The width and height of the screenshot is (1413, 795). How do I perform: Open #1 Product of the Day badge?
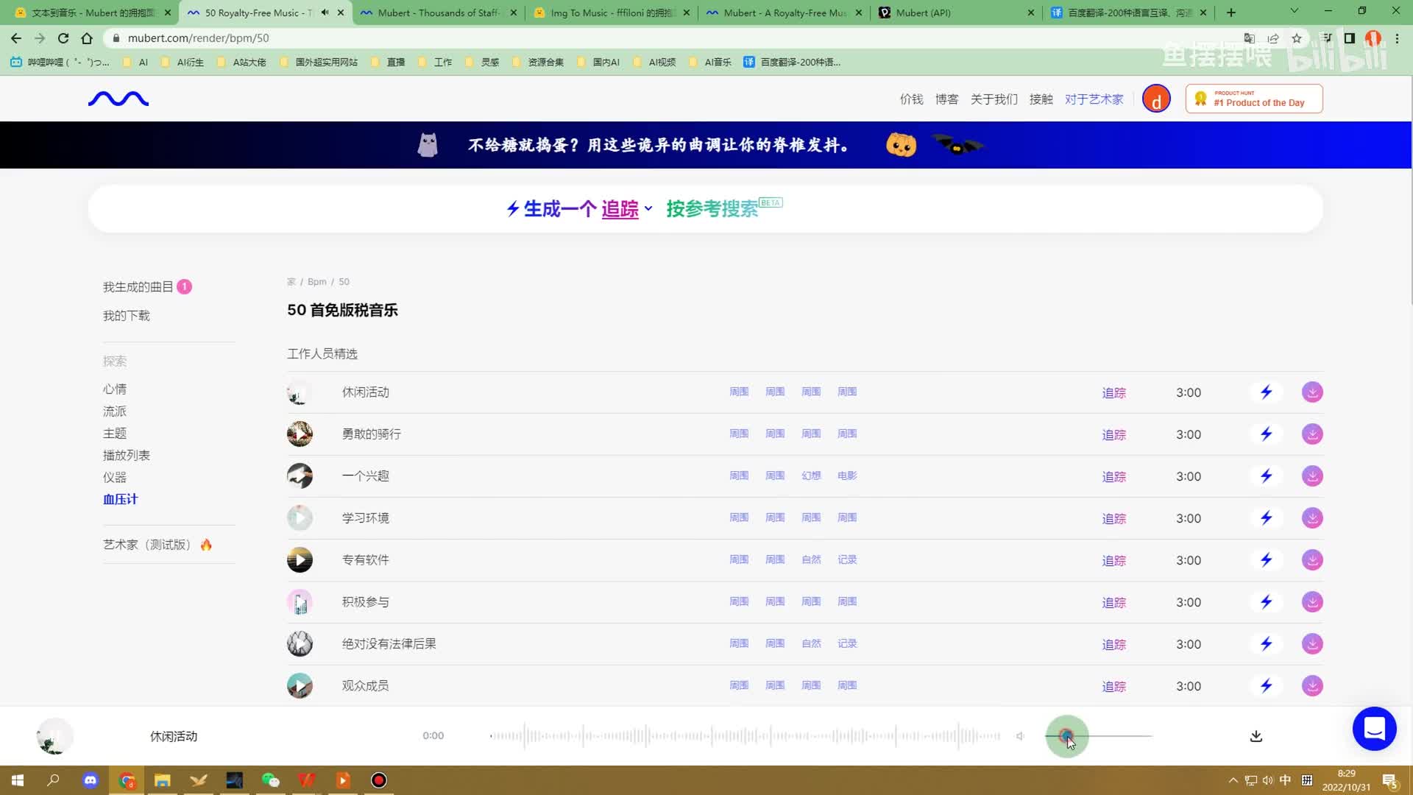click(x=1254, y=99)
